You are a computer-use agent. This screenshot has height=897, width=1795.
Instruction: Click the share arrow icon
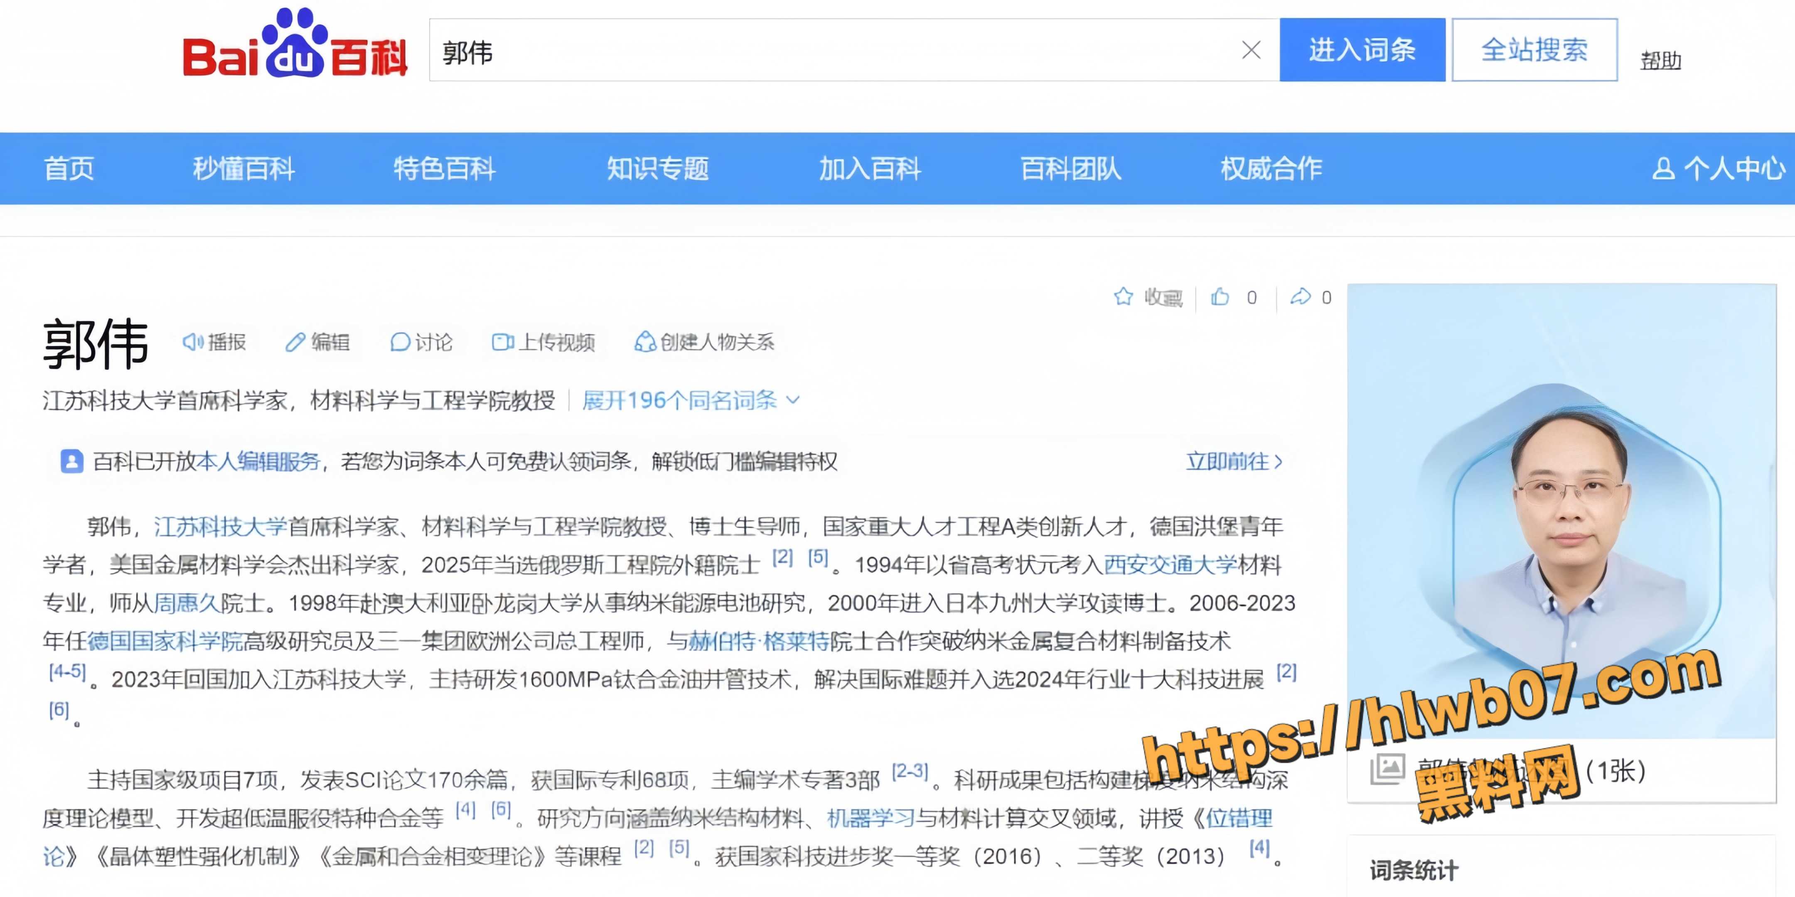pos(1300,297)
